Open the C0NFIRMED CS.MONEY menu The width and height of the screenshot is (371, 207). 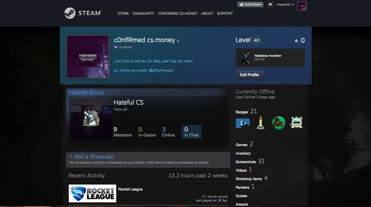tap(178, 13)
